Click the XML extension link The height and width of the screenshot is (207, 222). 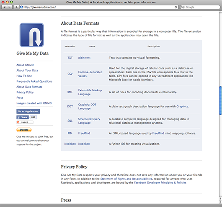[x=70, y=92]
